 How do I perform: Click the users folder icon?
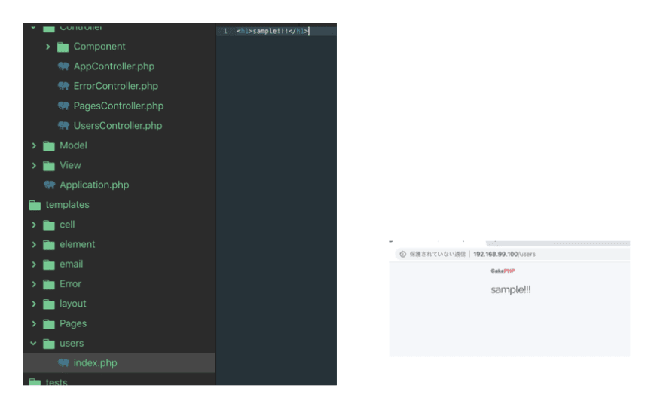click(49, 344)
